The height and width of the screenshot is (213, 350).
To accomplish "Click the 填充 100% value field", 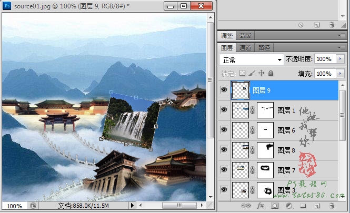I will point(325,74).
